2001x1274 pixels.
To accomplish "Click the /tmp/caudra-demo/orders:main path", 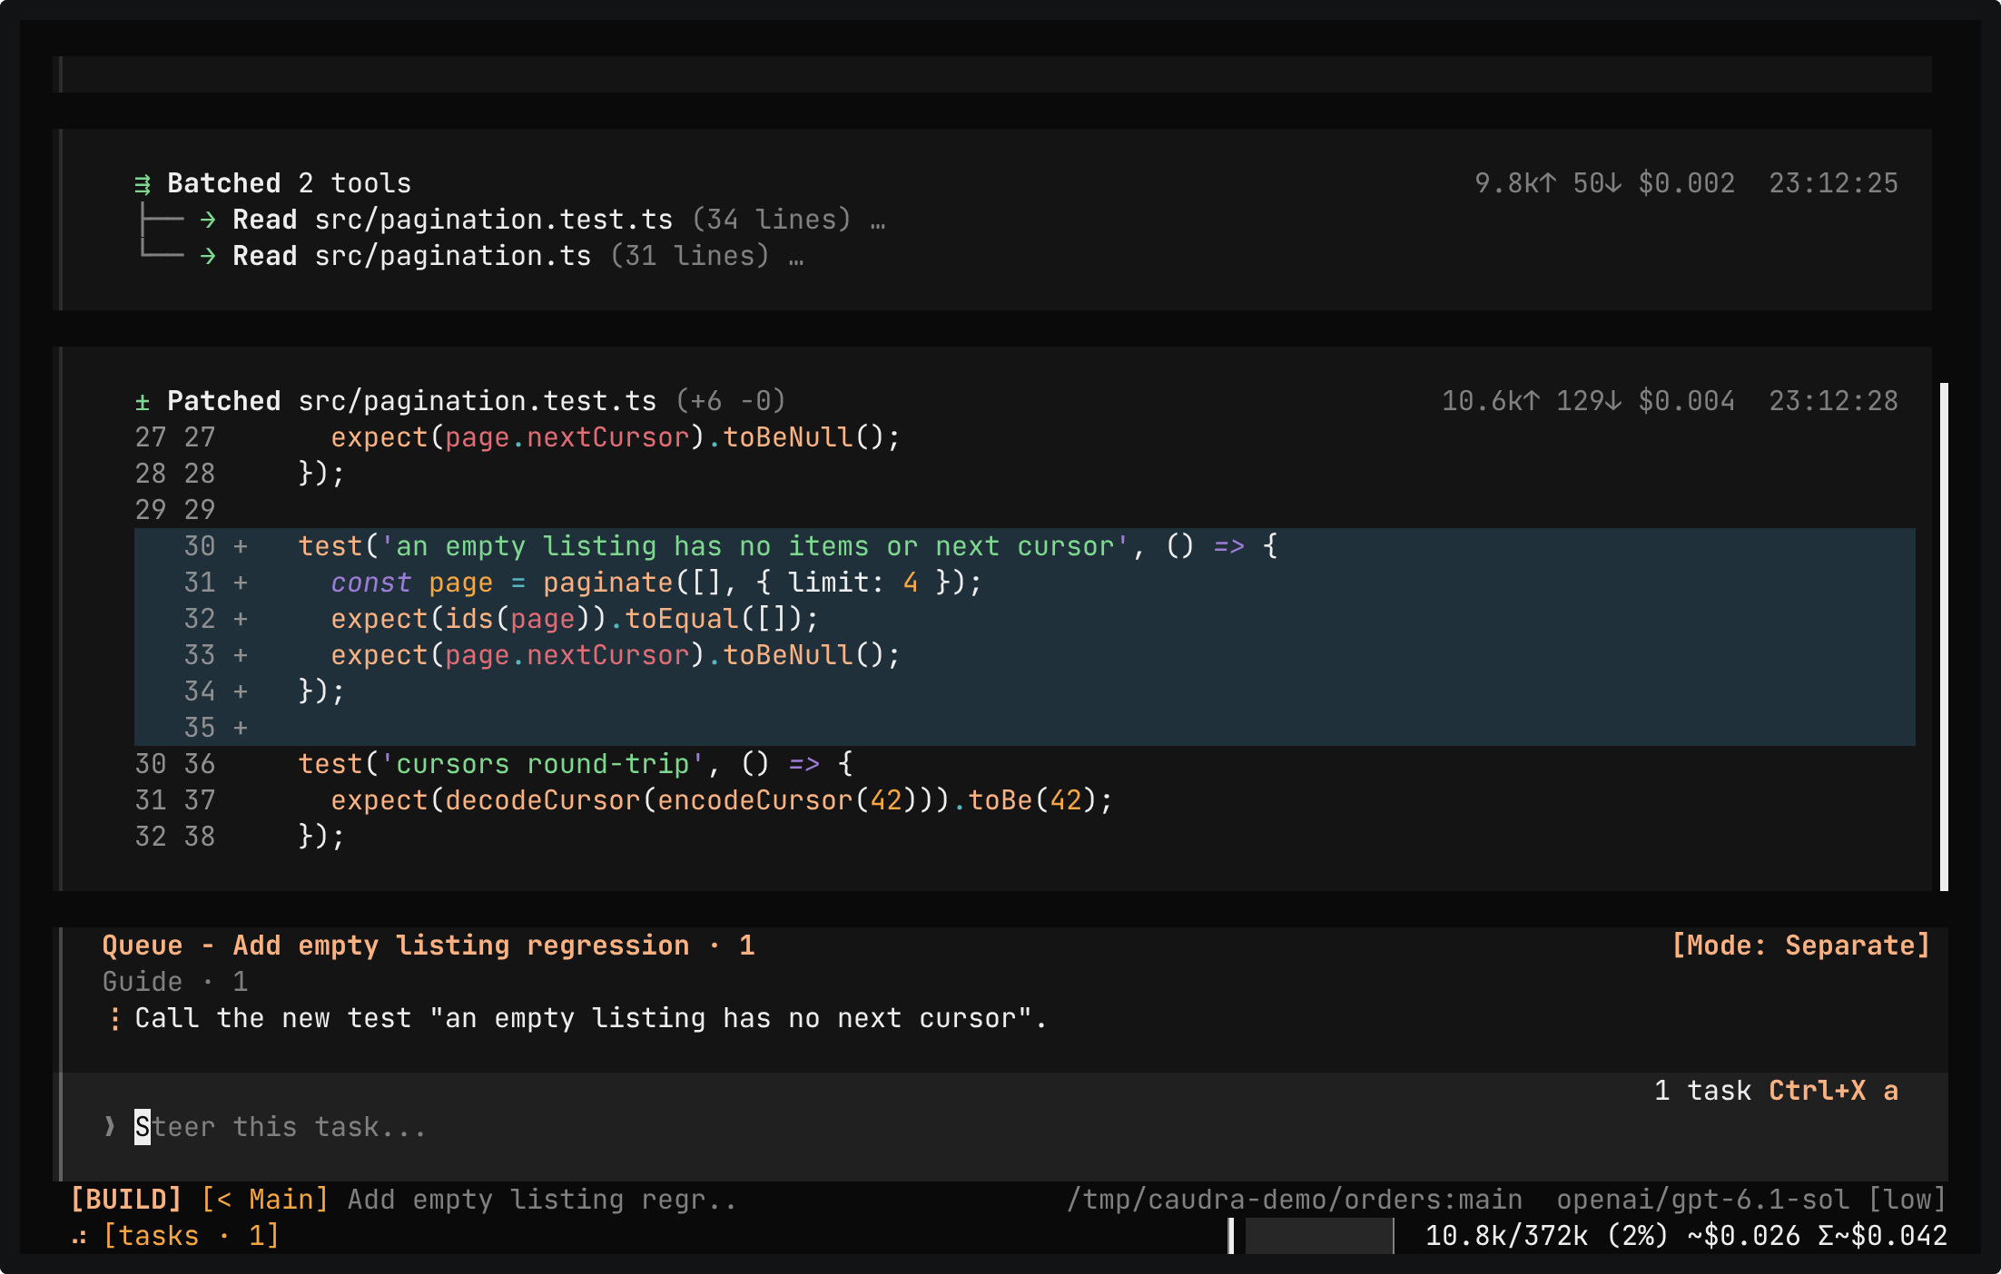I will pos(1295,1200).
